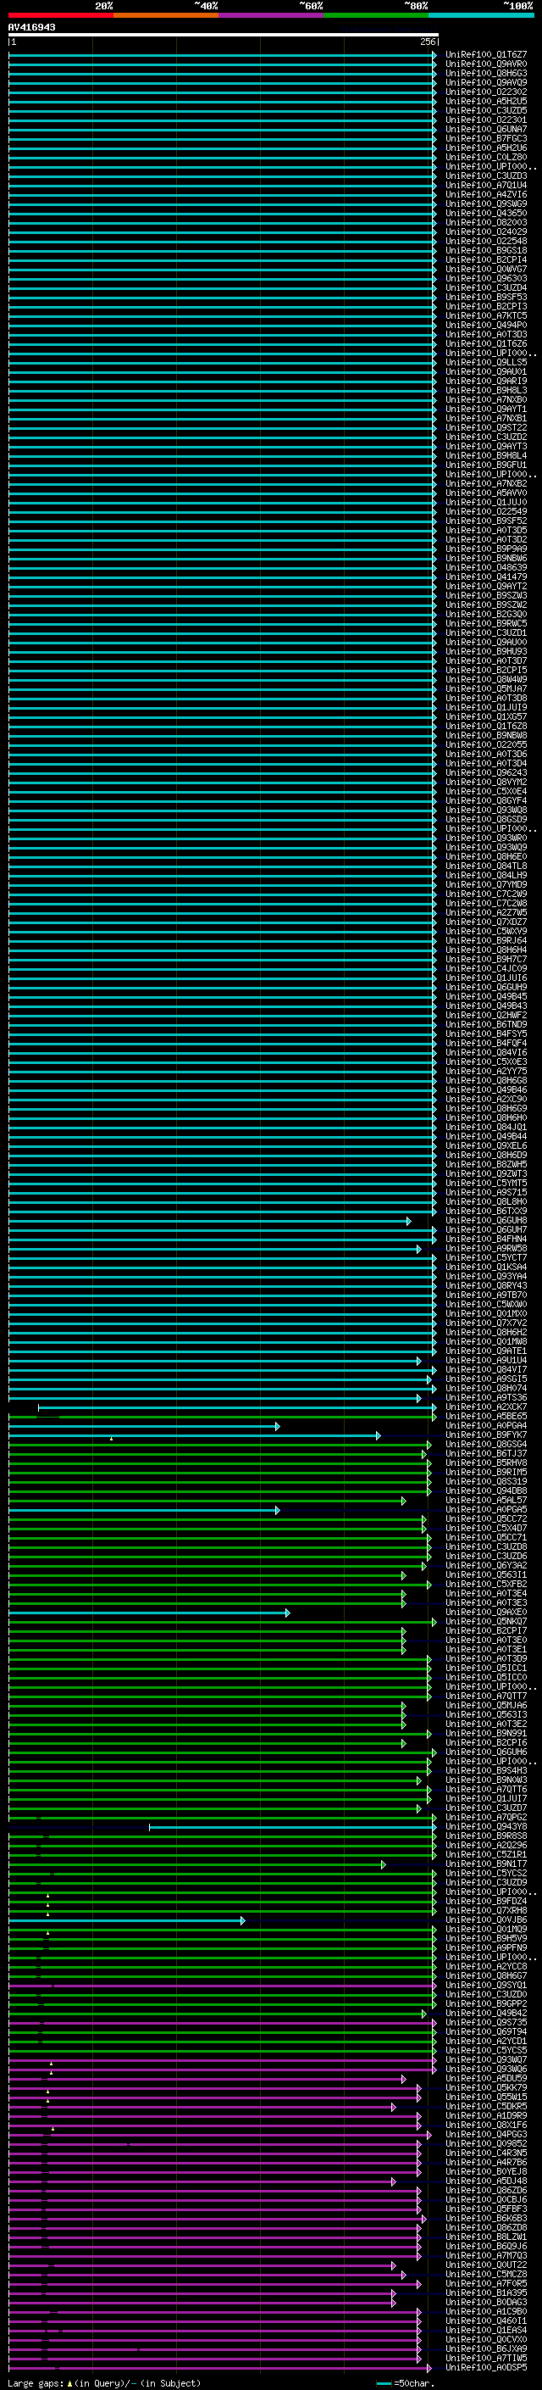Select hit label UniRef100_B6TJ37
Viewport: 542px width, 2390px height.
click(486, 1454)
